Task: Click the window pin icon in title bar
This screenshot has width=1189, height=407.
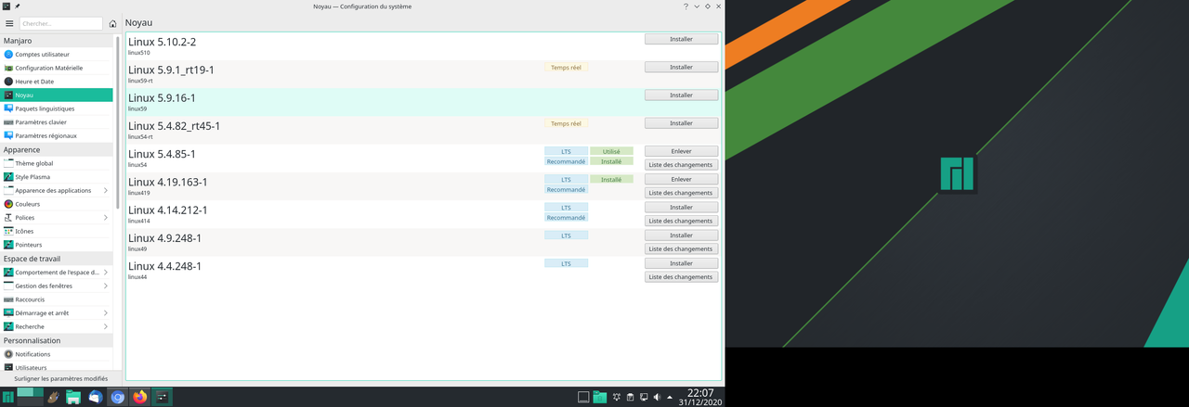Action: [x=17, y=6]
